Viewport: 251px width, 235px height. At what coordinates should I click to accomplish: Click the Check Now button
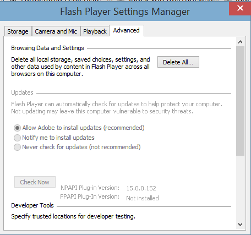pos(35,182)
